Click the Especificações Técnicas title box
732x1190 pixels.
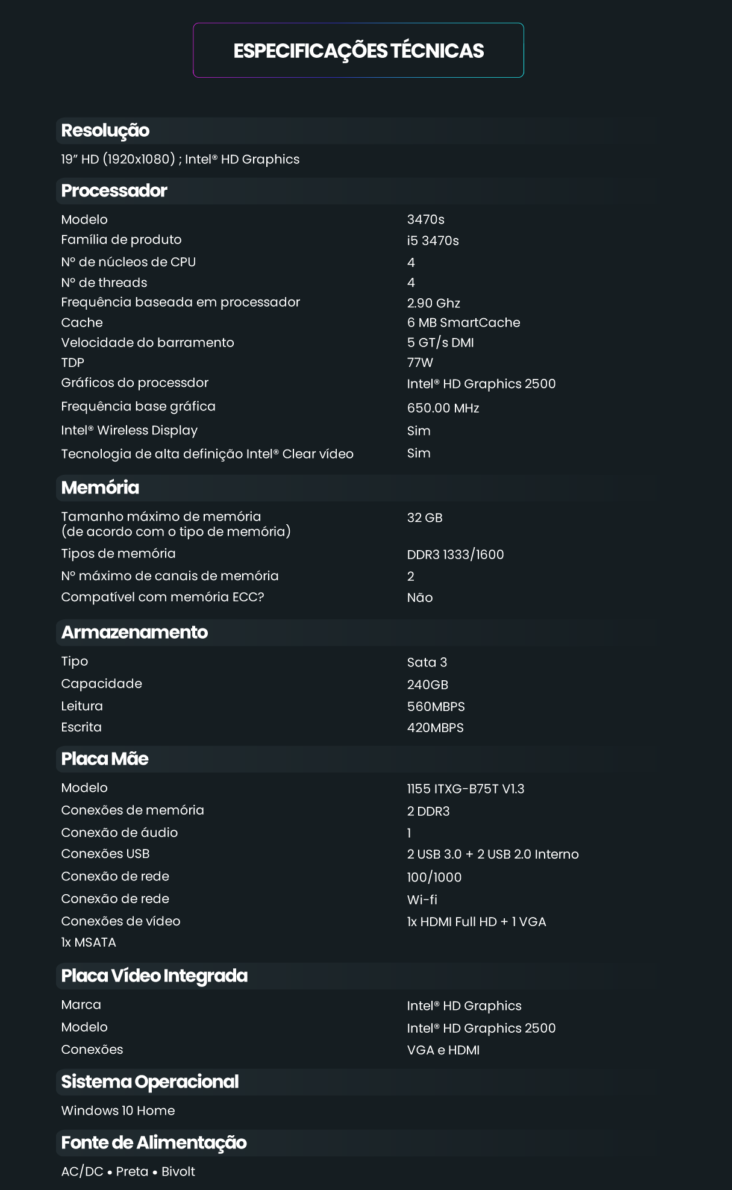[358, 51]
